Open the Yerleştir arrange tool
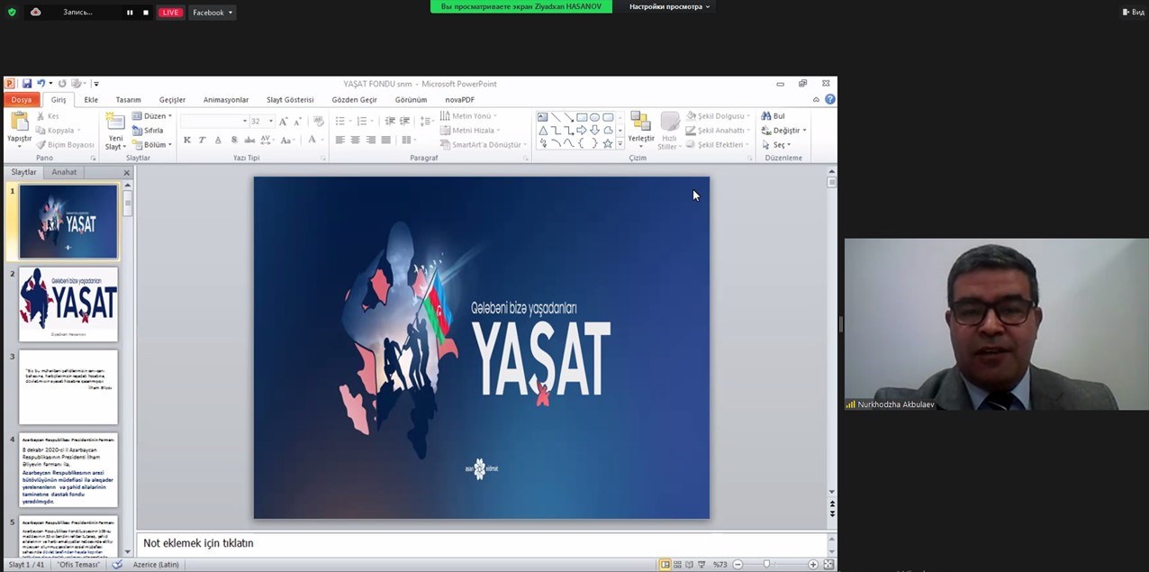The width and height of the screenshot is (1149, 572). (640, 130)
